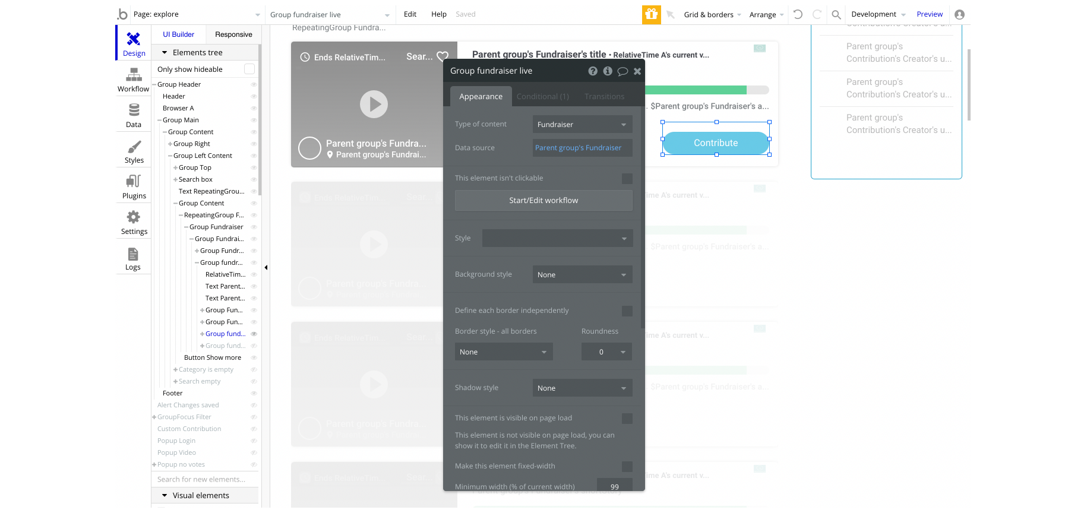
Task: Click the redo arrow icon
Action: click(817, 14)
